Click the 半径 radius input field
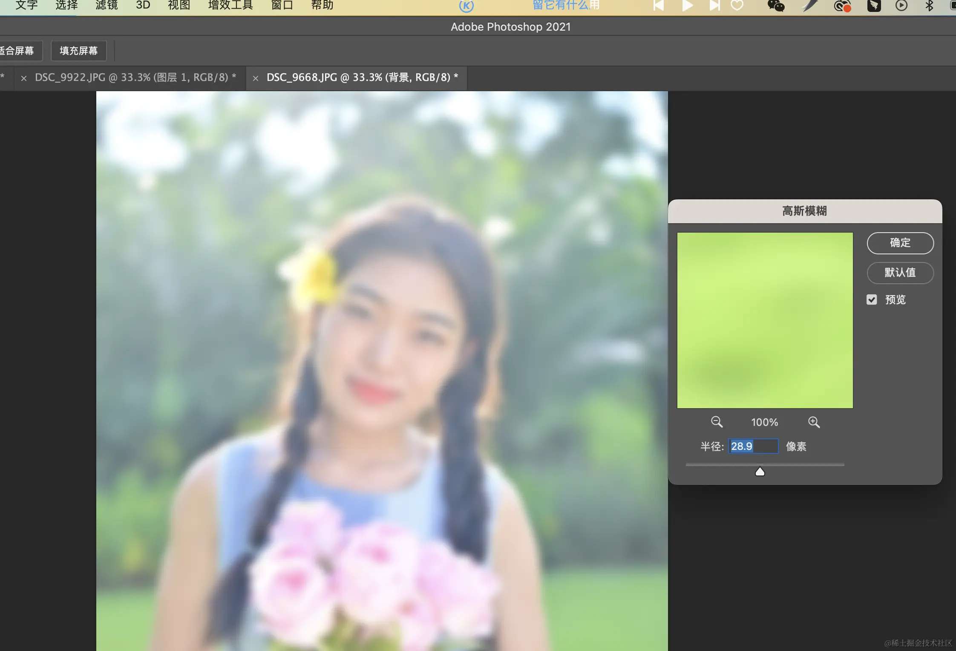The width and height of the screenshot is (956, 651). (x=753, y=446)
